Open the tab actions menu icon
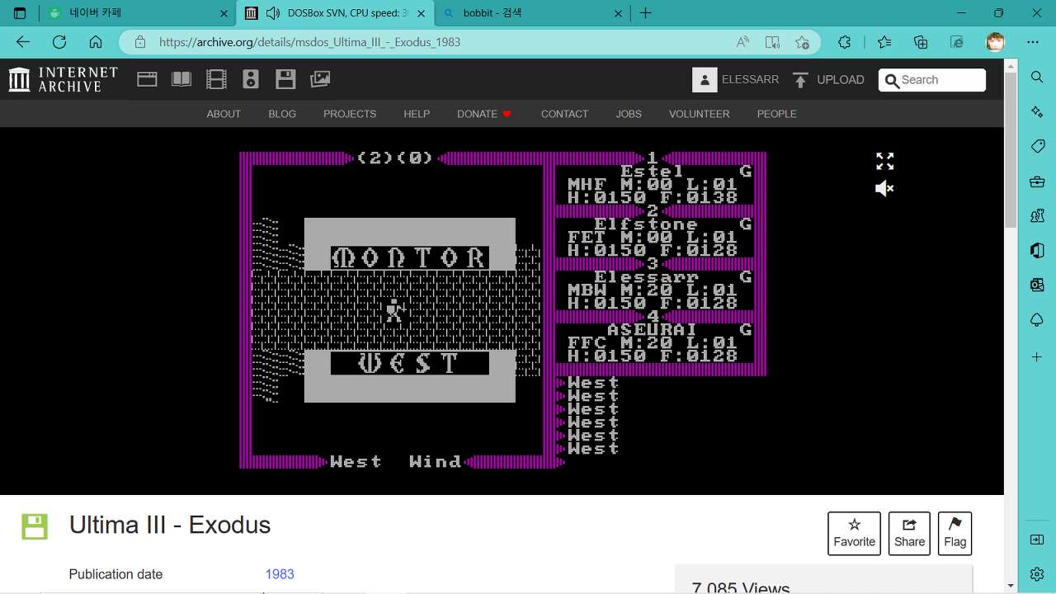The width and height of the screenshot is (1056, 594). [20, 13]
